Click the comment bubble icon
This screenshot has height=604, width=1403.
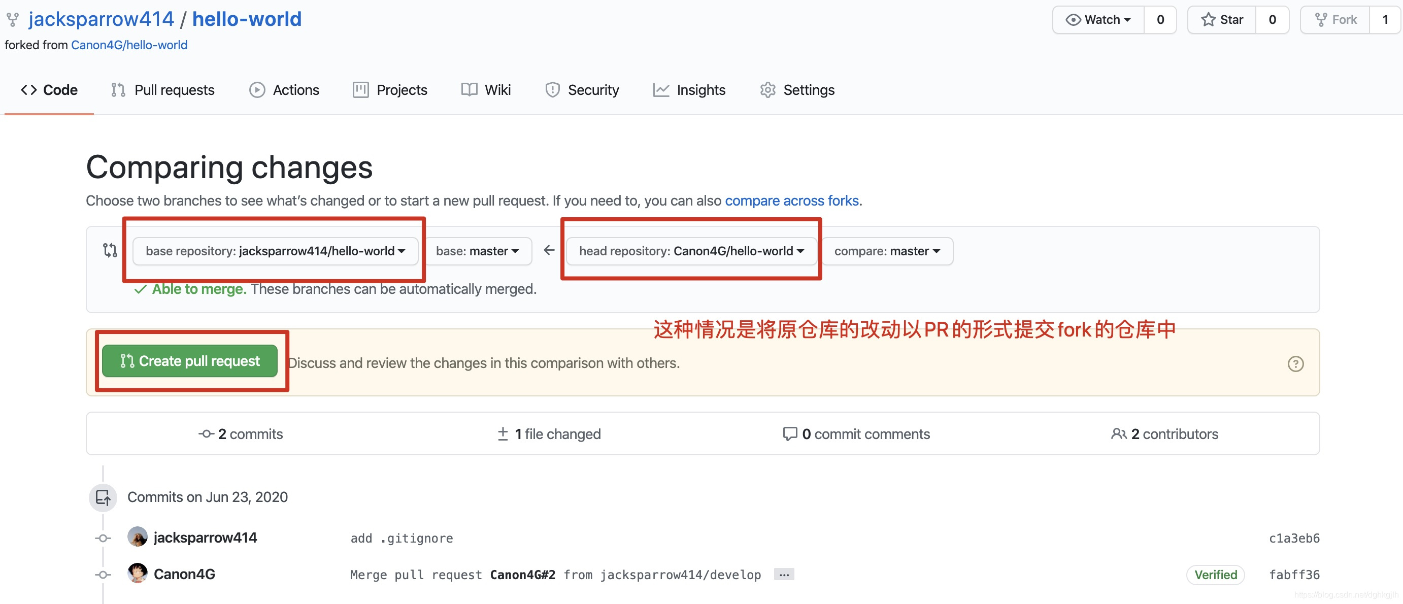tap(790, 434)
